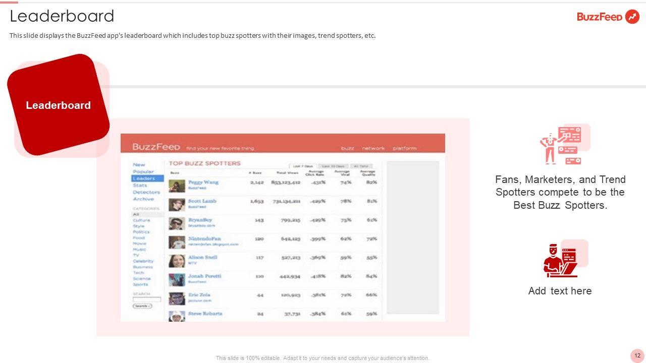Screen dimensions: 646x363
Task: Click the Average Click Rate column header
Action: pyautogui.click(x=314, y=173)
